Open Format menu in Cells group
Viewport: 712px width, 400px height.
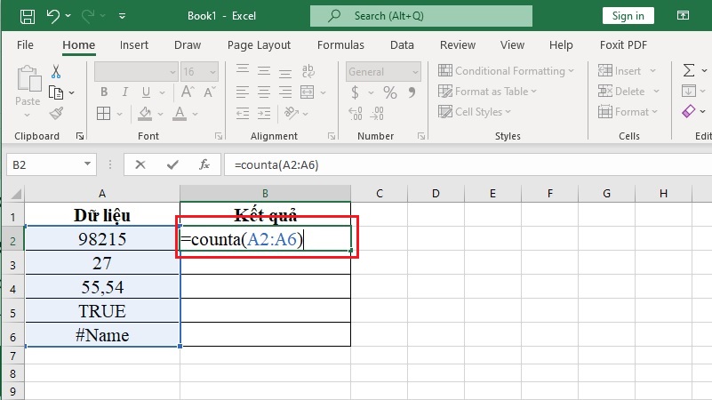[x=628, y=112]
